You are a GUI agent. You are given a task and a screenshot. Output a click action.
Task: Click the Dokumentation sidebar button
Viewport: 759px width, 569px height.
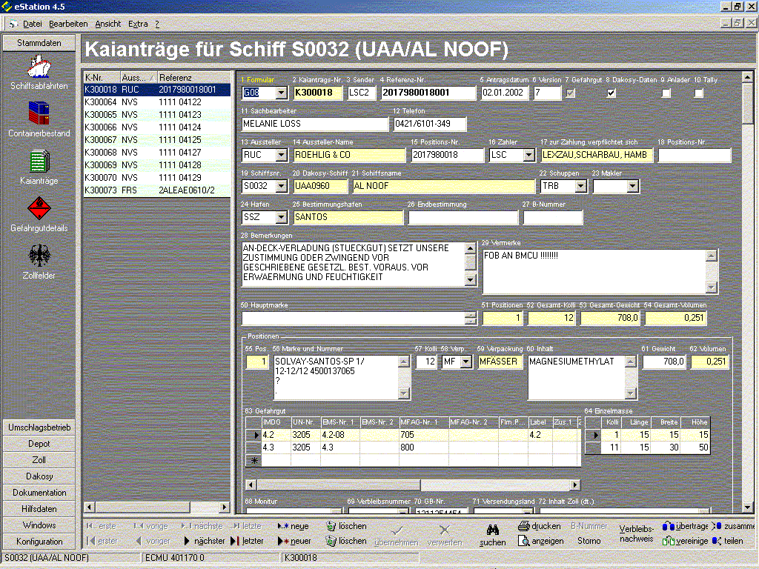pos(39,493)
